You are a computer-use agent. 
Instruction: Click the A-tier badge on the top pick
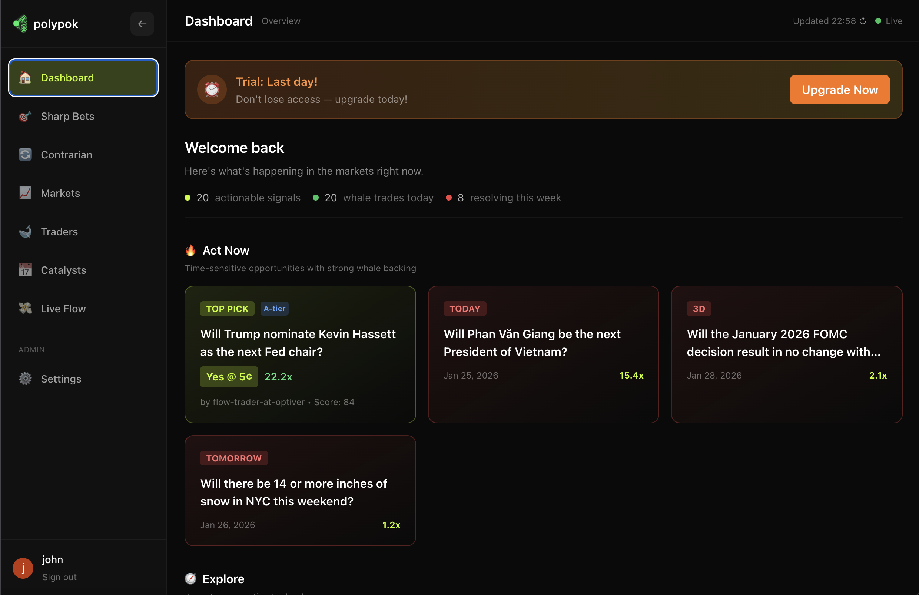click(x=274, y=309)
